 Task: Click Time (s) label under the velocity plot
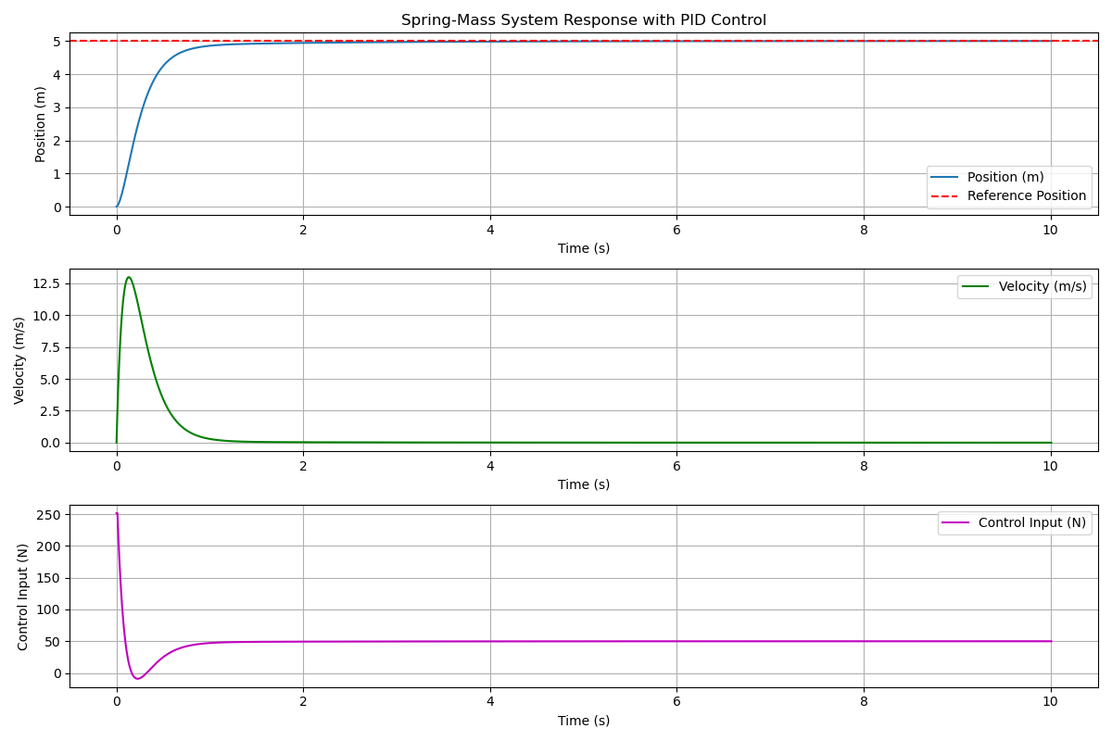pos(583,484)
